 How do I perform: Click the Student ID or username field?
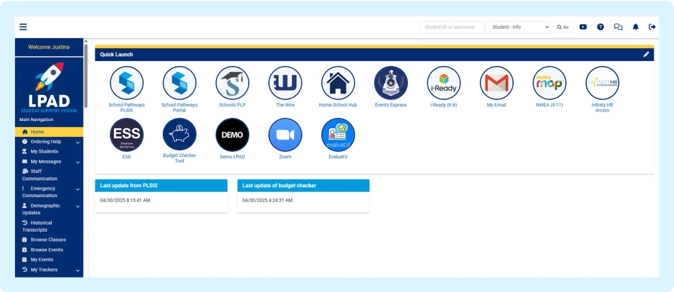click(452, 27)
